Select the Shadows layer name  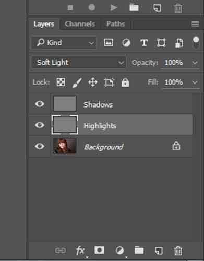point(98,105)
